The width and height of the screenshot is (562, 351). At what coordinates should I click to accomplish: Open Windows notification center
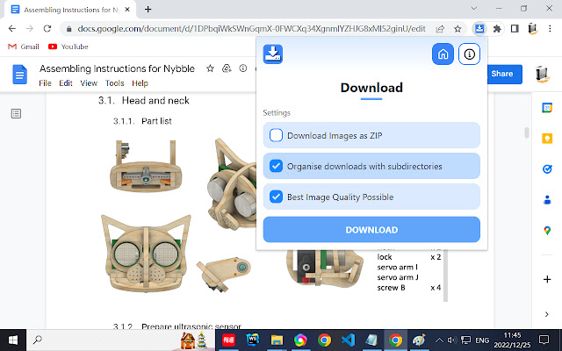click(x=544, y=340)
